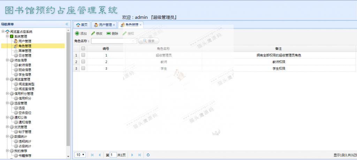
Task: Check the row 3 学生 checkbox
Action: (x=83, y=68)
